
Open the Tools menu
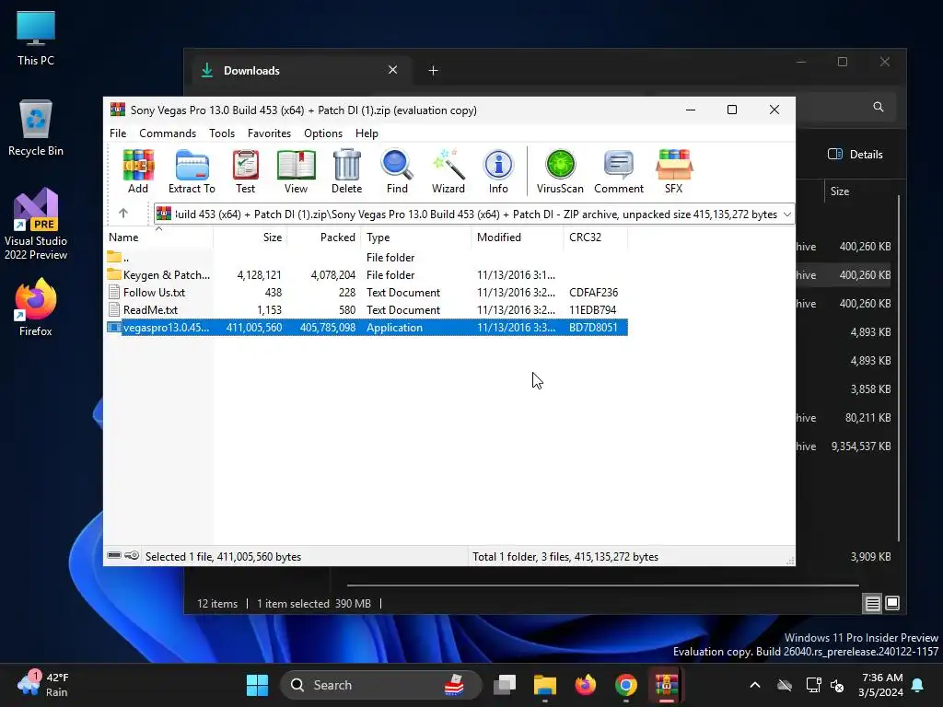tap(222, 133)
